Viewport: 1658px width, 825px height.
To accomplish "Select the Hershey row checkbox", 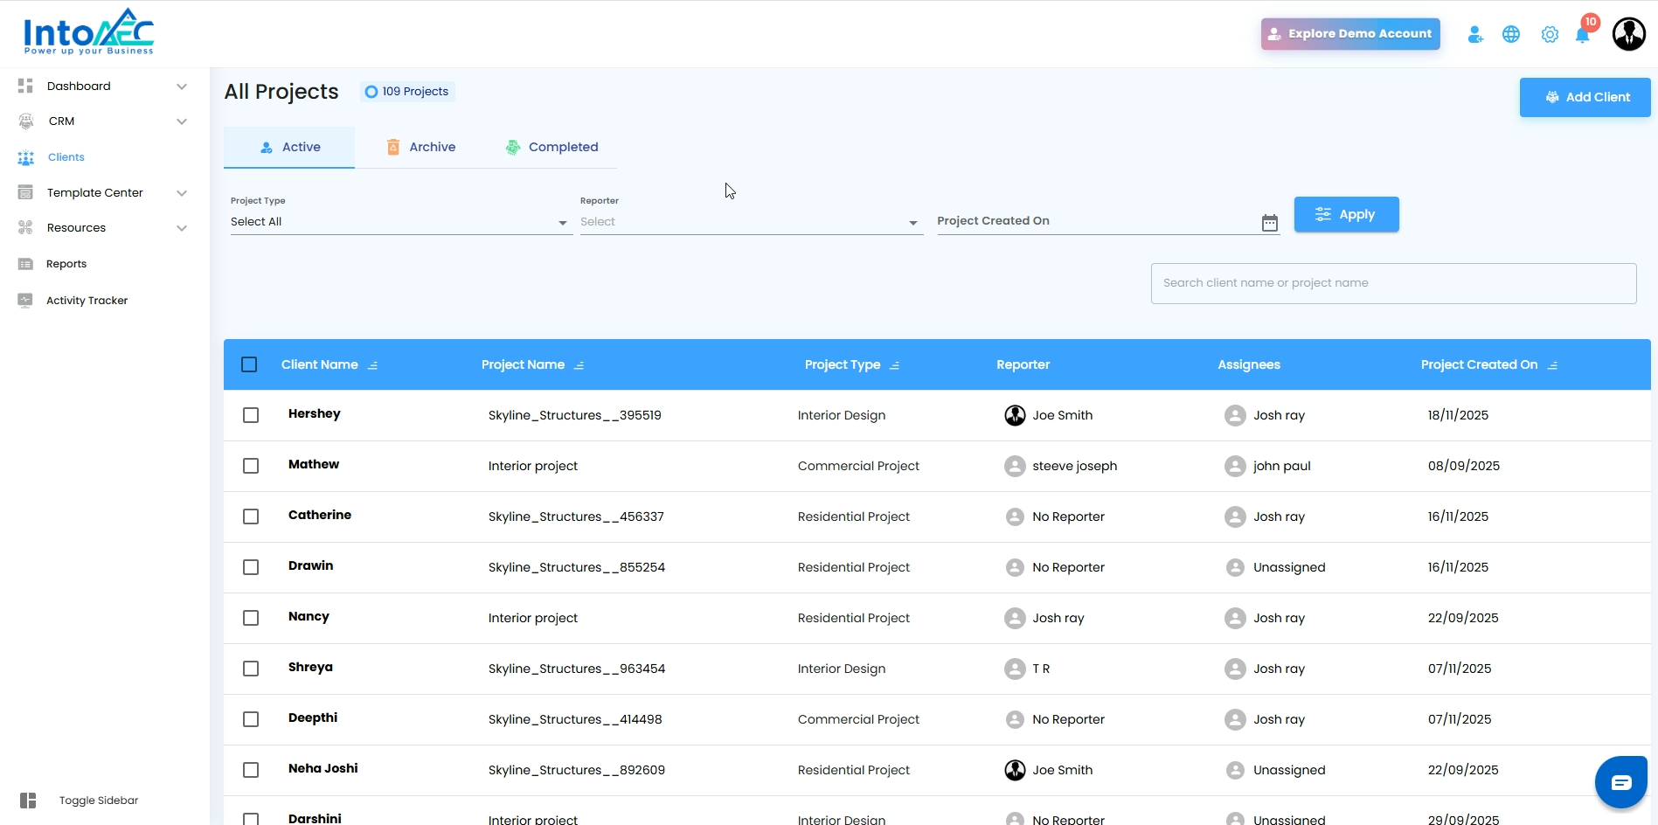I will point(251,415).
